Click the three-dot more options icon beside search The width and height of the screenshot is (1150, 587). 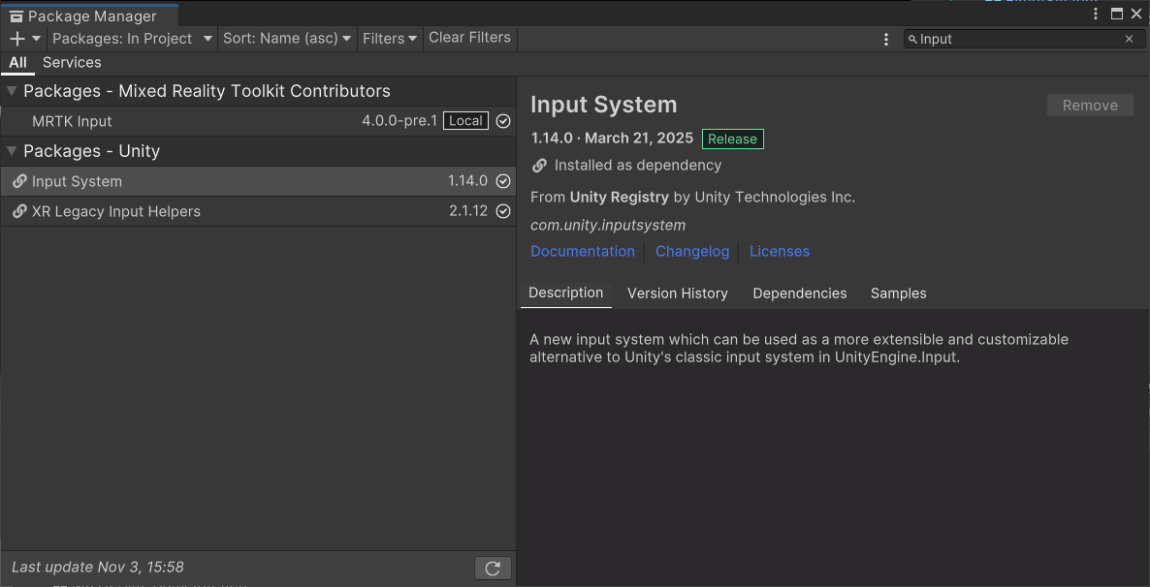point(886,40)
